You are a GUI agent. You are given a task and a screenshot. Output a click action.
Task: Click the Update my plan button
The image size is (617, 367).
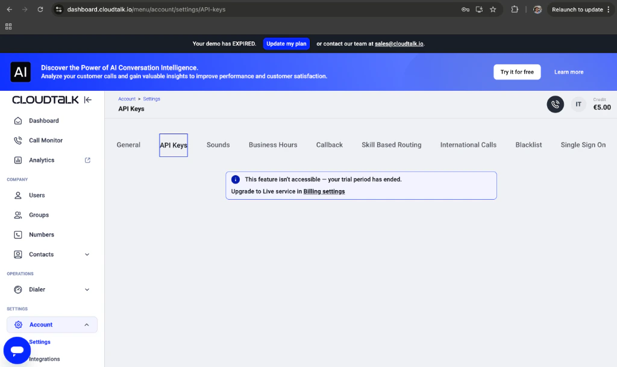[x=286, y=43]
